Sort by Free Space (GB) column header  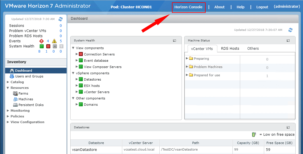point(279,143)
